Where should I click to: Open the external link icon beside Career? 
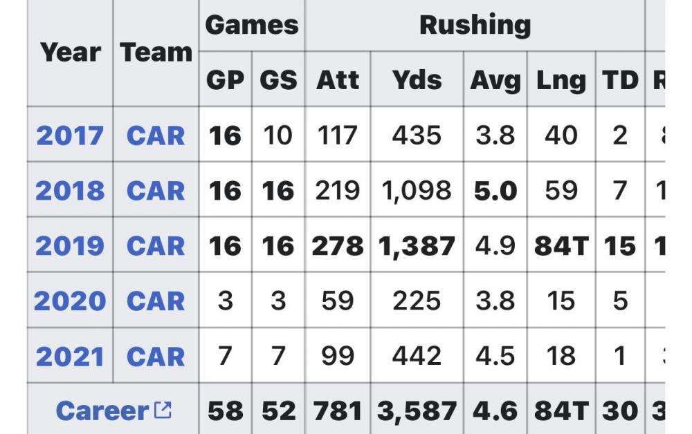(x=163, y=411)
